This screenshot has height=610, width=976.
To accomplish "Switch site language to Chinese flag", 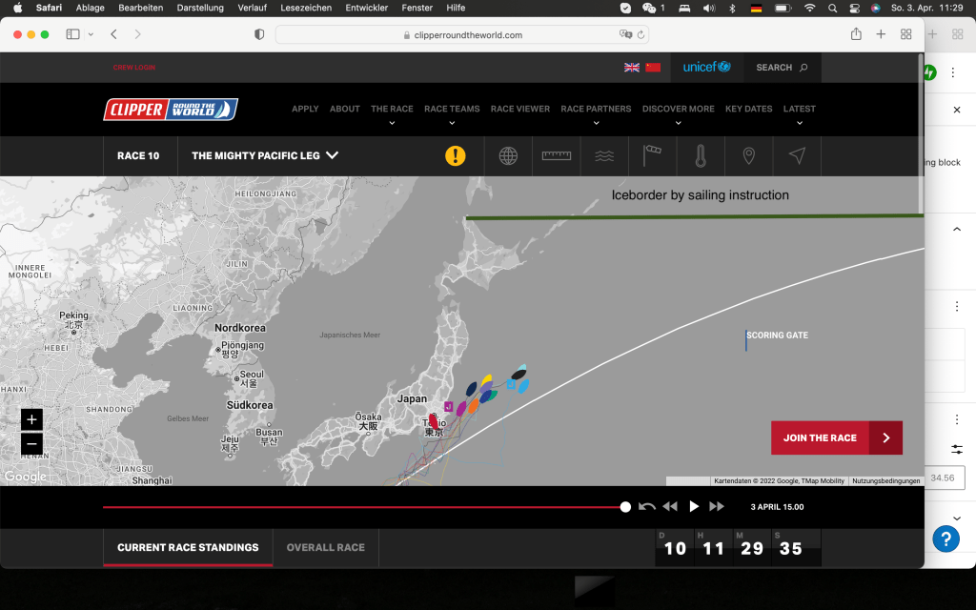I will point(653,68).
